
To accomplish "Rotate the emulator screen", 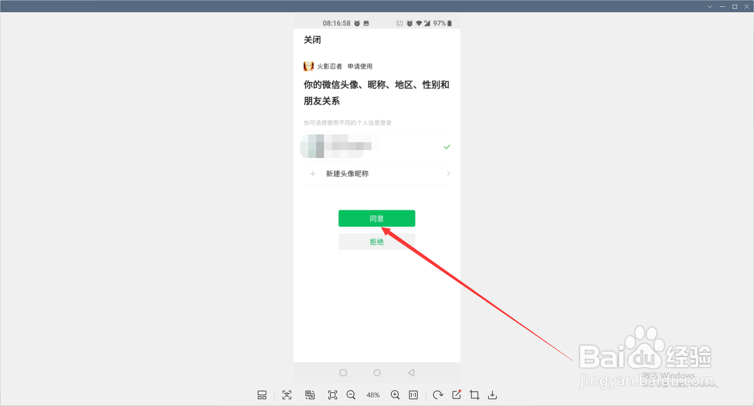I will point(437,395).
